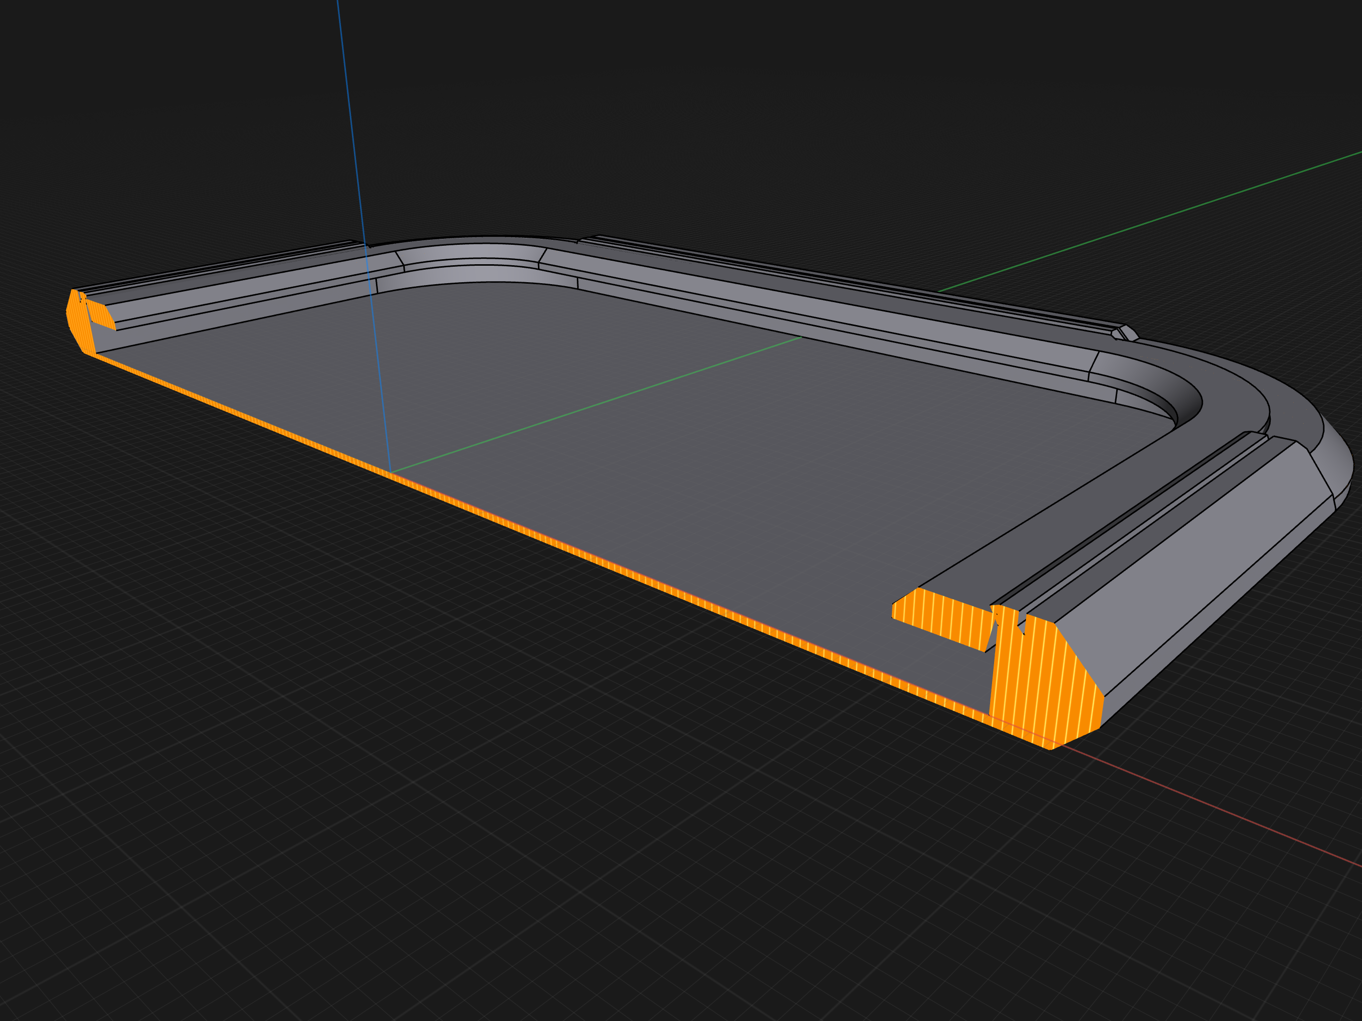Click the blue vertical Z axis line
1362x1021 pixels.
363,185
